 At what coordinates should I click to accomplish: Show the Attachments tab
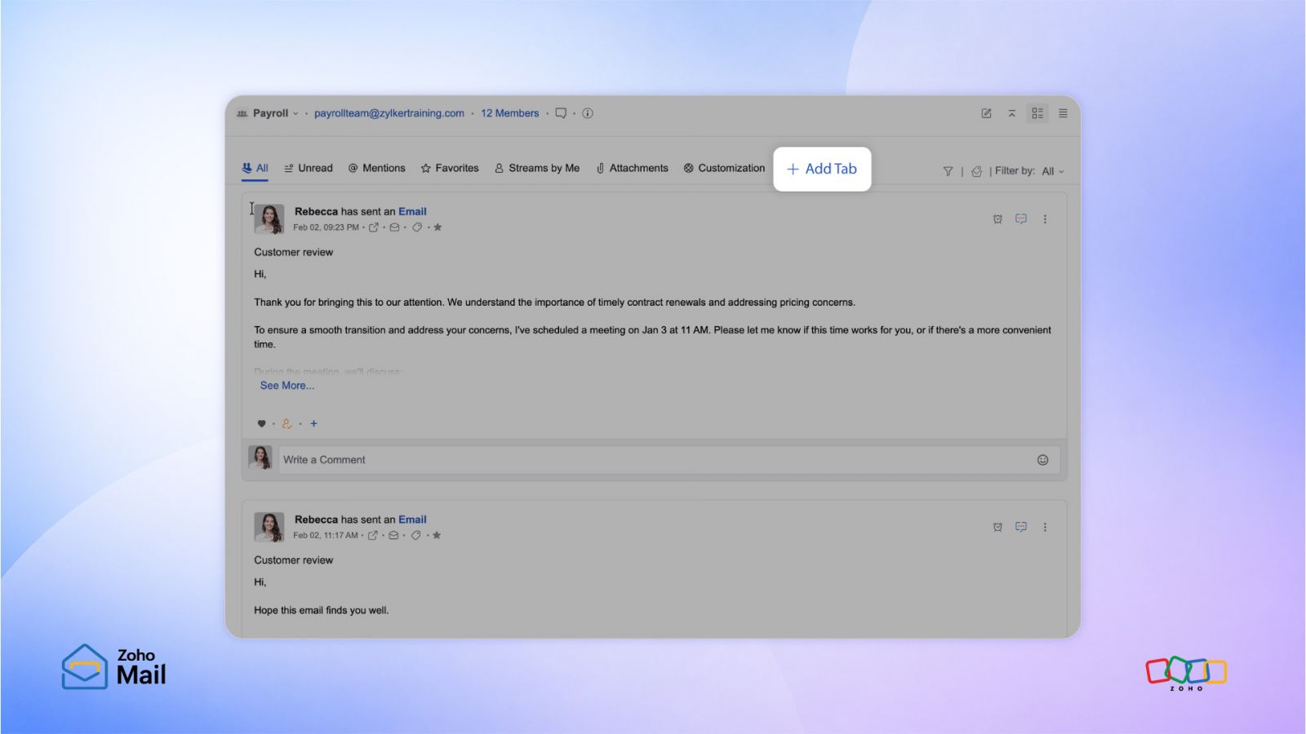632,168
